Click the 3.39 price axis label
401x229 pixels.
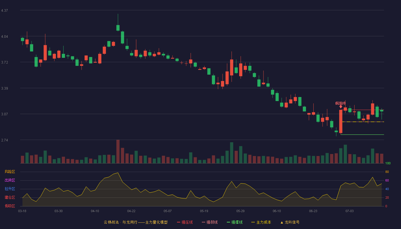[5, 88]
